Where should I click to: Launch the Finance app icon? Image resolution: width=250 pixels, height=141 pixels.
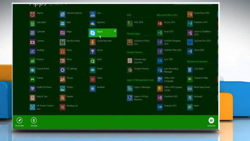(32, 61)
